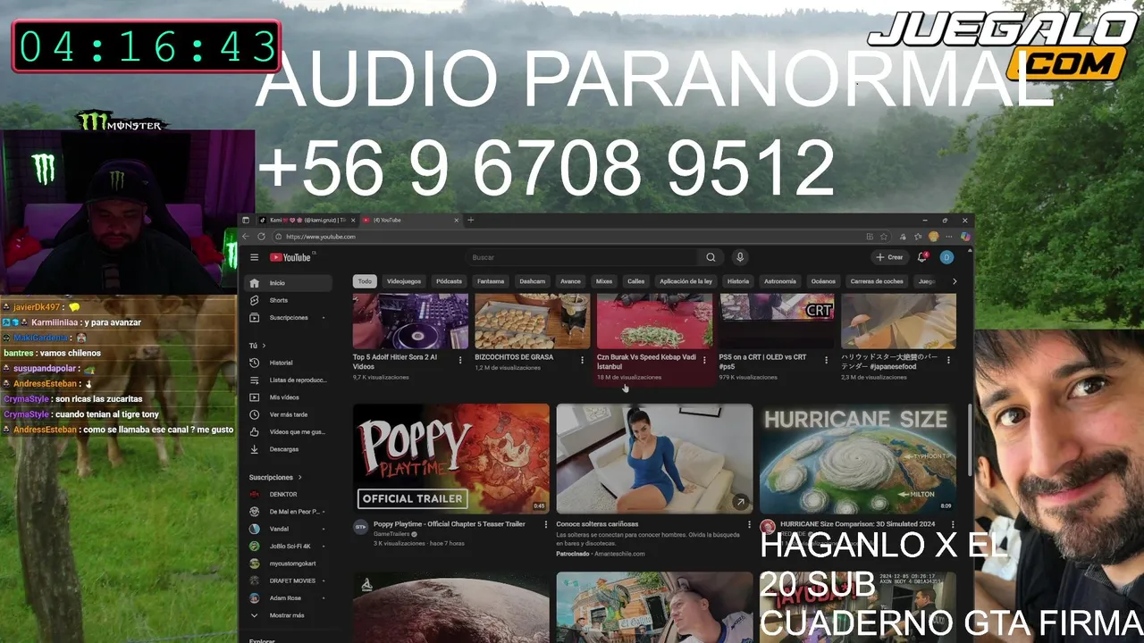Open options for HURRICANE Size Comparison video
Screen dimensions: 1144x643
[x=953, y=524]
